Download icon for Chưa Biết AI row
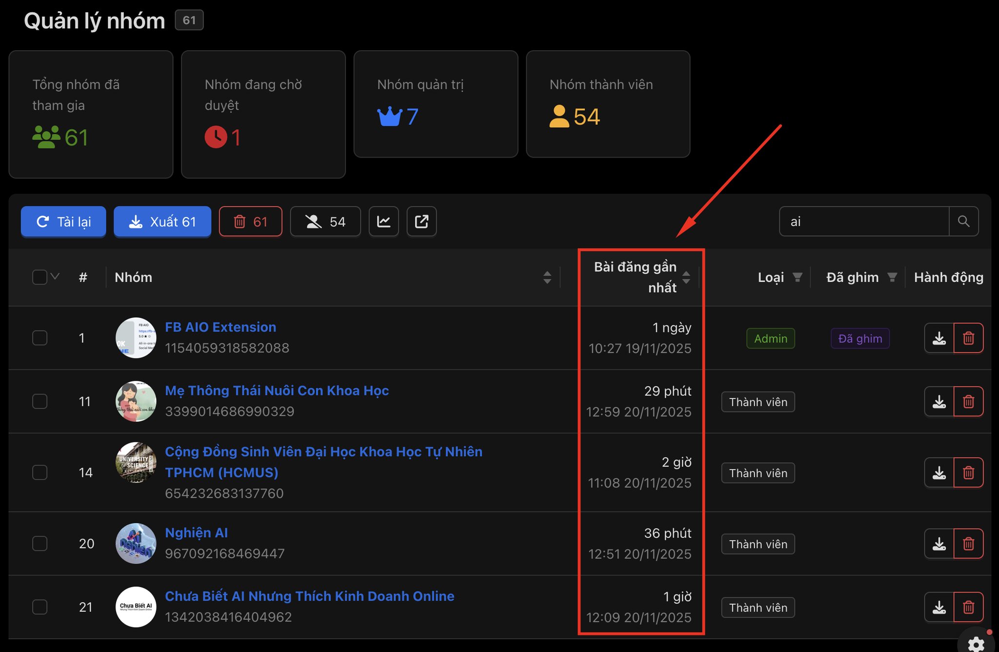 click(939, 607)
